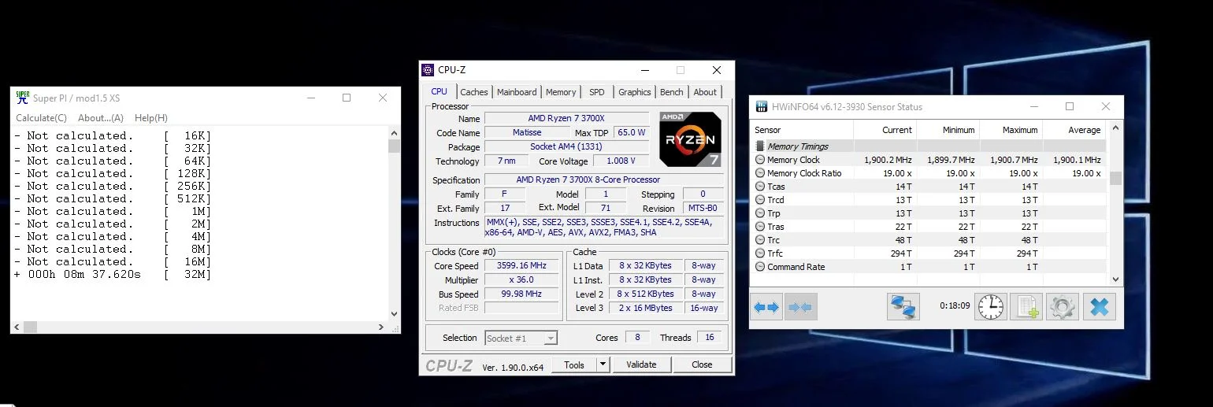The height and width of the screenshot is (407, 1213).
Task: Click the Threads value 16
Action: (x=710, y=338)
